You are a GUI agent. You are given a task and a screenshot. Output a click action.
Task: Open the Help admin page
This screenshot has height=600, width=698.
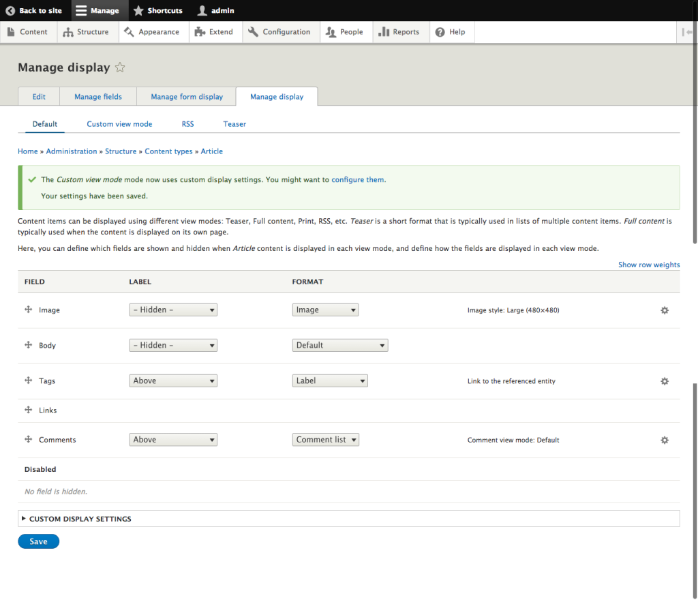[x=451, y=32]
